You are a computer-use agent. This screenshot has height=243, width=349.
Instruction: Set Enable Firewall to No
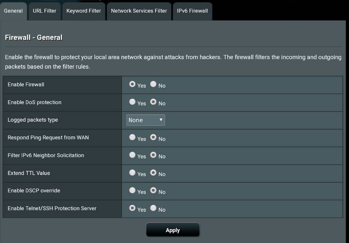153,84
